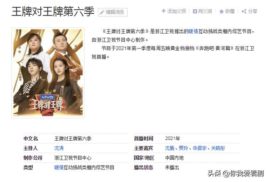Open the 同义词 link

203,11
